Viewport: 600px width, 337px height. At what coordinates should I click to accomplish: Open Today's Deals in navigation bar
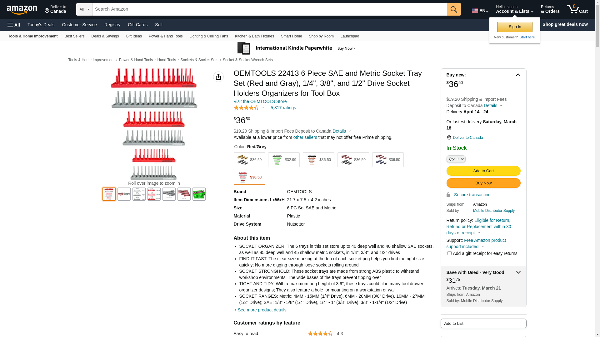point(41,25)
